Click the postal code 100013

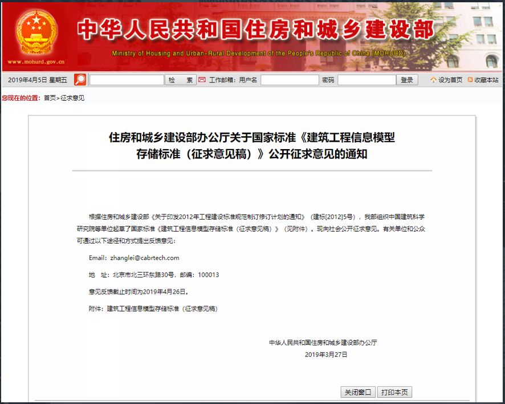209,275
